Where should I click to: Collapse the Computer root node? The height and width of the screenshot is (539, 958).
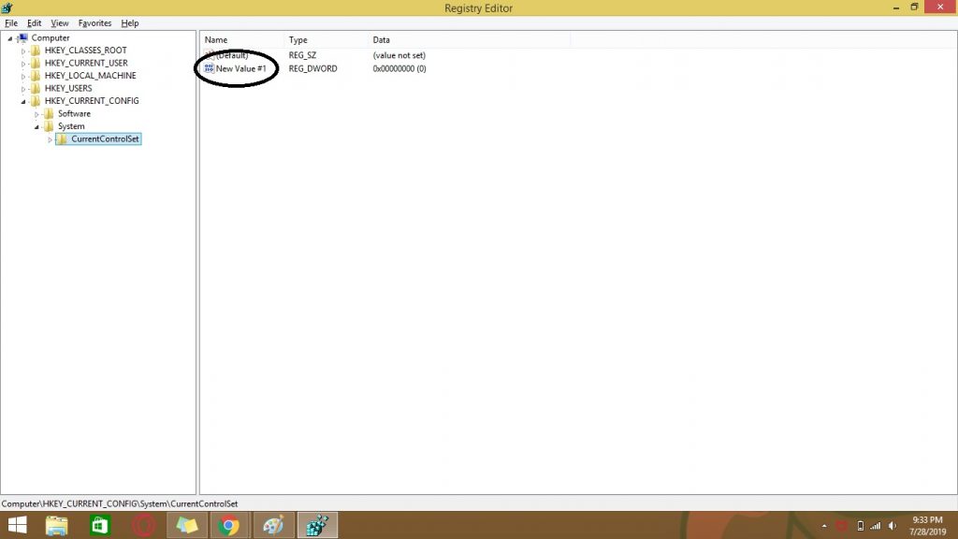point(9,38)
